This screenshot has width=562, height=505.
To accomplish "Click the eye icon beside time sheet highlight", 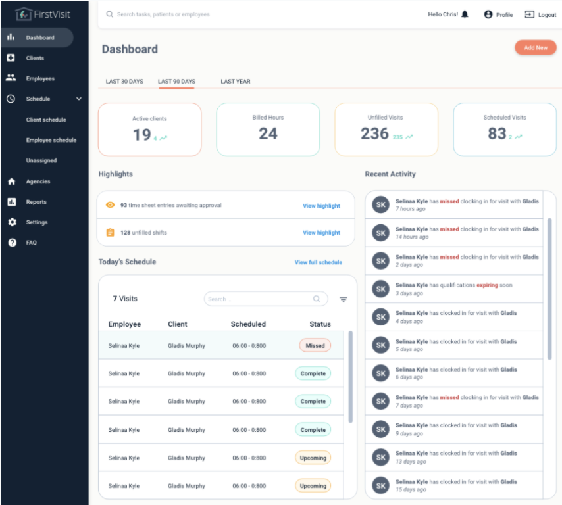I will point(110,205).
